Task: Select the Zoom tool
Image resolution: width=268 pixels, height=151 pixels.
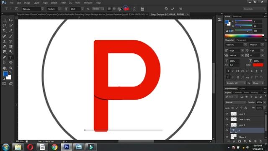Action: tap(11, 68)
